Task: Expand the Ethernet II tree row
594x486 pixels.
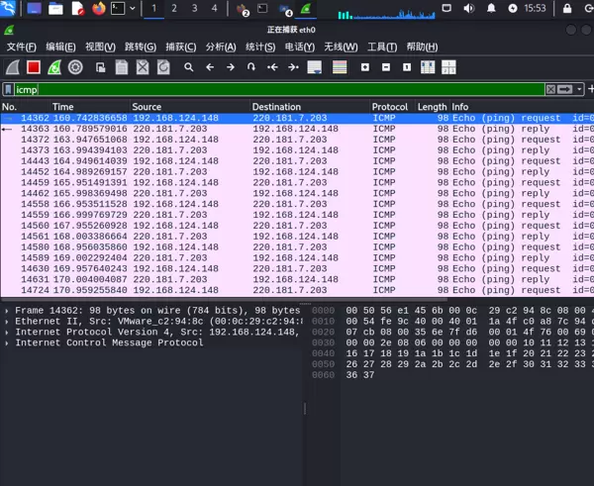Action: click(x=7, y=322)
